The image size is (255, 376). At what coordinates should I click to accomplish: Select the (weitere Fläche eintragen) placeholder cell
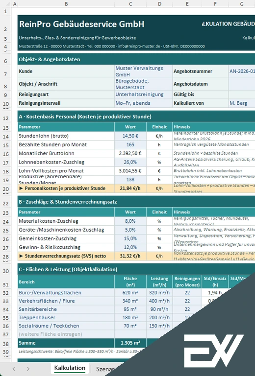(x=66, y=334)
